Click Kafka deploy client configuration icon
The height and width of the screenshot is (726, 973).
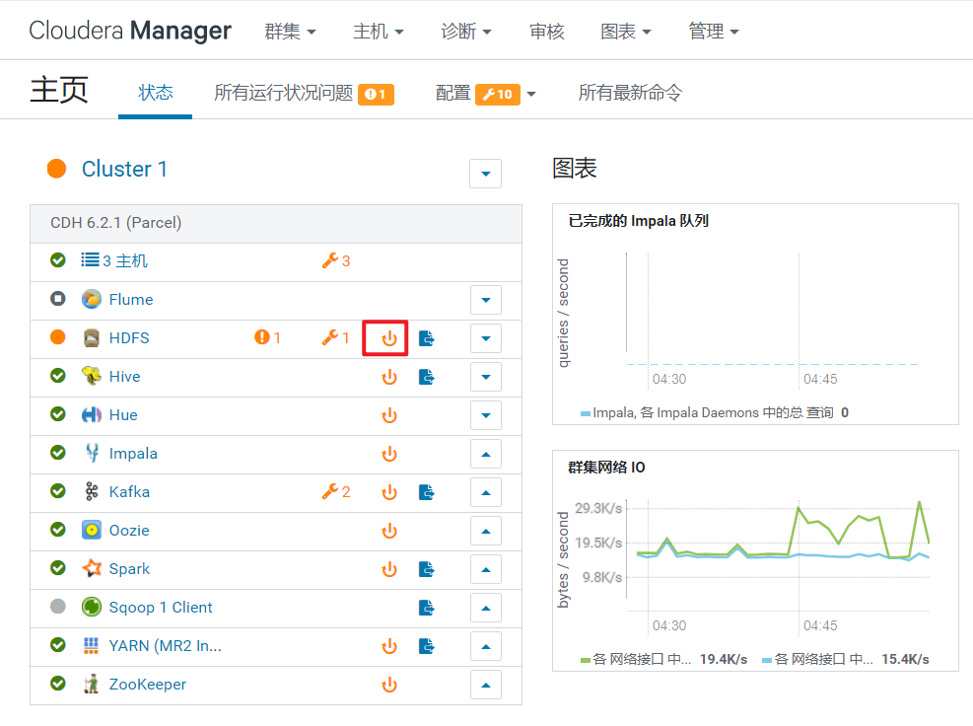[x=426, y=492]
